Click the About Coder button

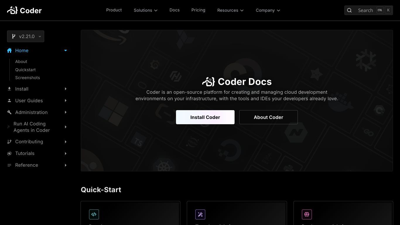point(269,117)
